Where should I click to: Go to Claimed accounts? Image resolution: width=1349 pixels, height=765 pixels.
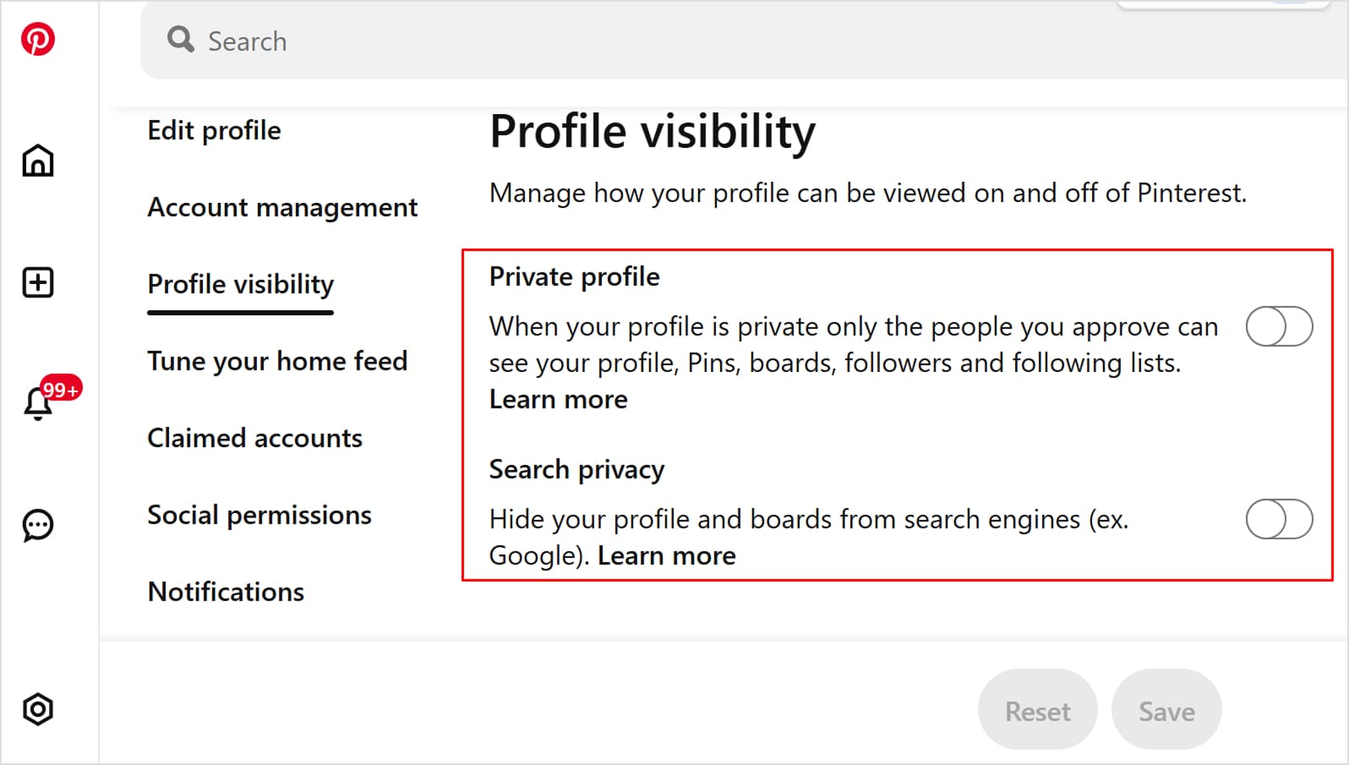(254, 438)
